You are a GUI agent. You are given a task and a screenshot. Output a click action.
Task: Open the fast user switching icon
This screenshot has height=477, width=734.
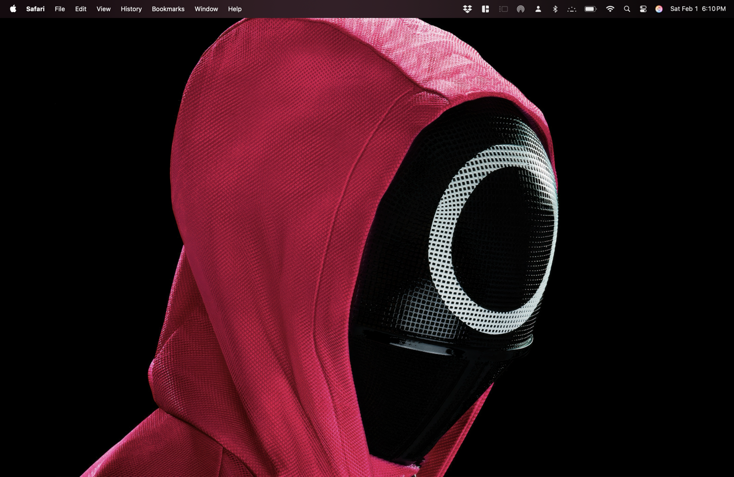click(538, 8)
